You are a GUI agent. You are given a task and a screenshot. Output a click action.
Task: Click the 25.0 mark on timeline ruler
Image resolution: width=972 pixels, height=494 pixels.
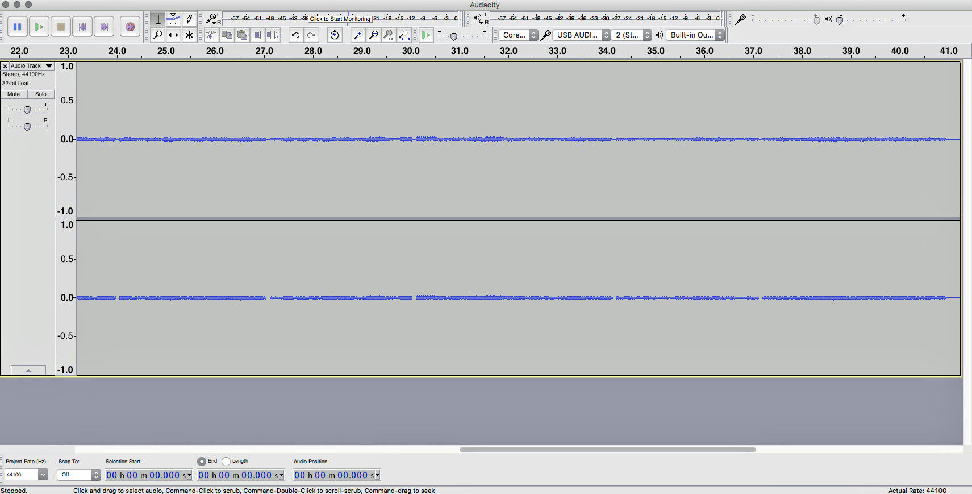[166, 51]
